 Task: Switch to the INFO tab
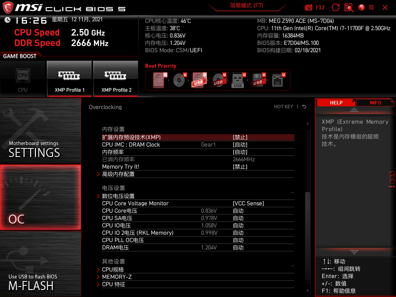(x=375, y=102)
